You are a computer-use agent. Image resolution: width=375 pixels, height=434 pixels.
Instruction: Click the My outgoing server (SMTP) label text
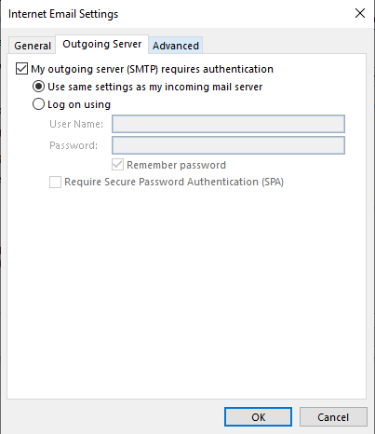[152, 69]
